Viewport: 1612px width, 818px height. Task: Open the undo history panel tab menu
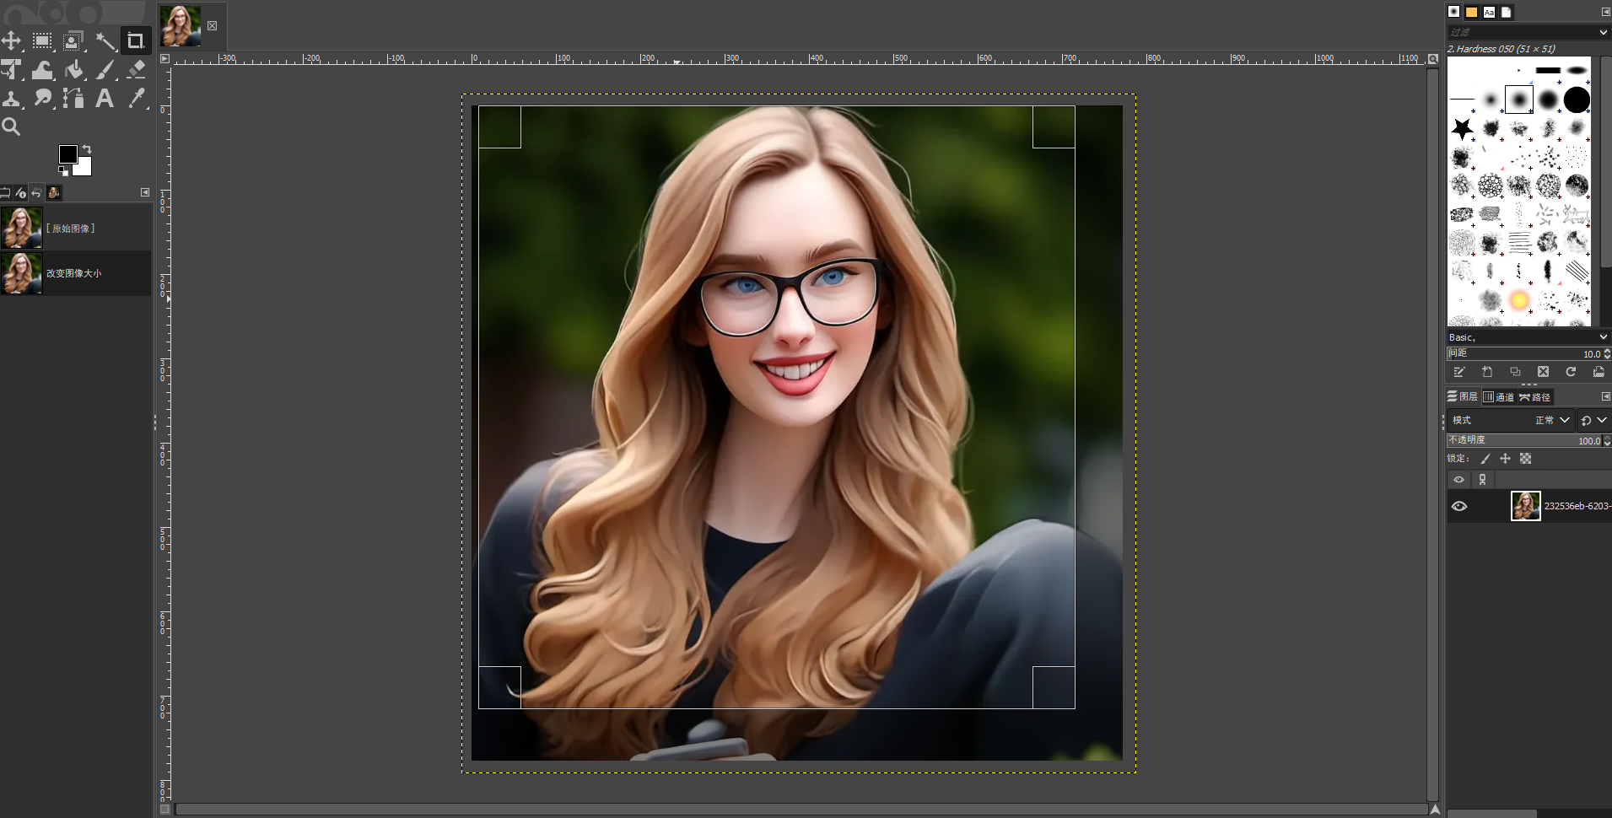[145, 192]
